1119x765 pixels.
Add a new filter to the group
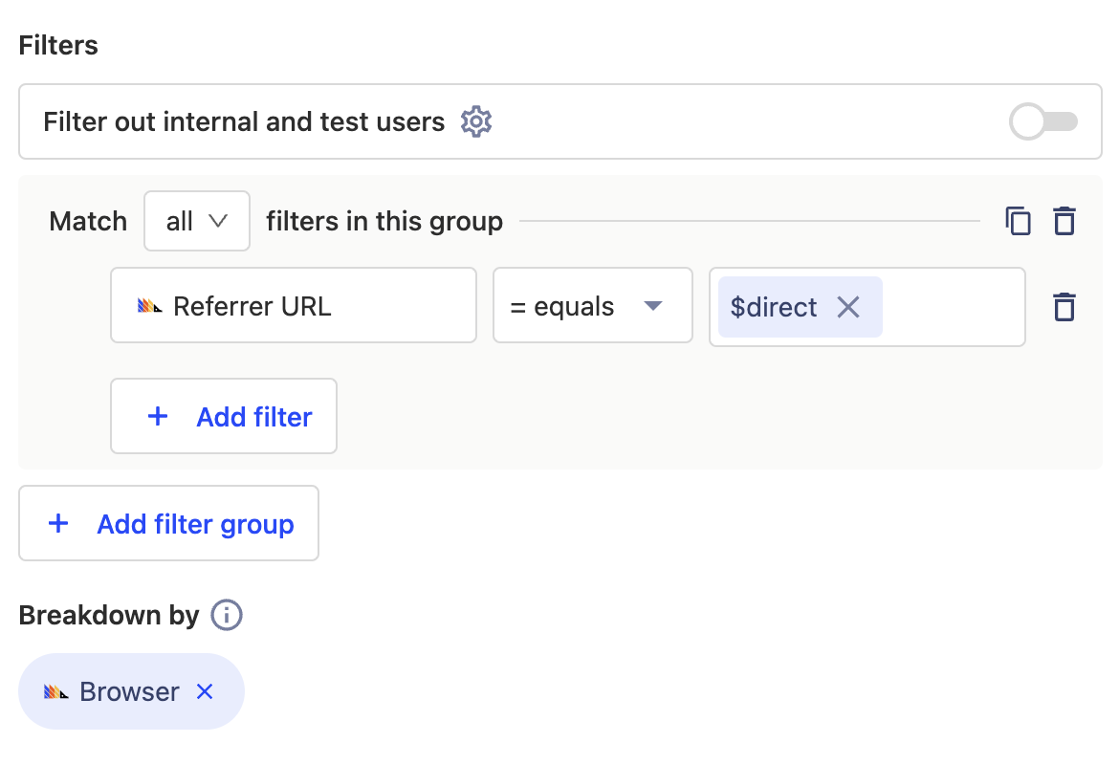point(223,416)
